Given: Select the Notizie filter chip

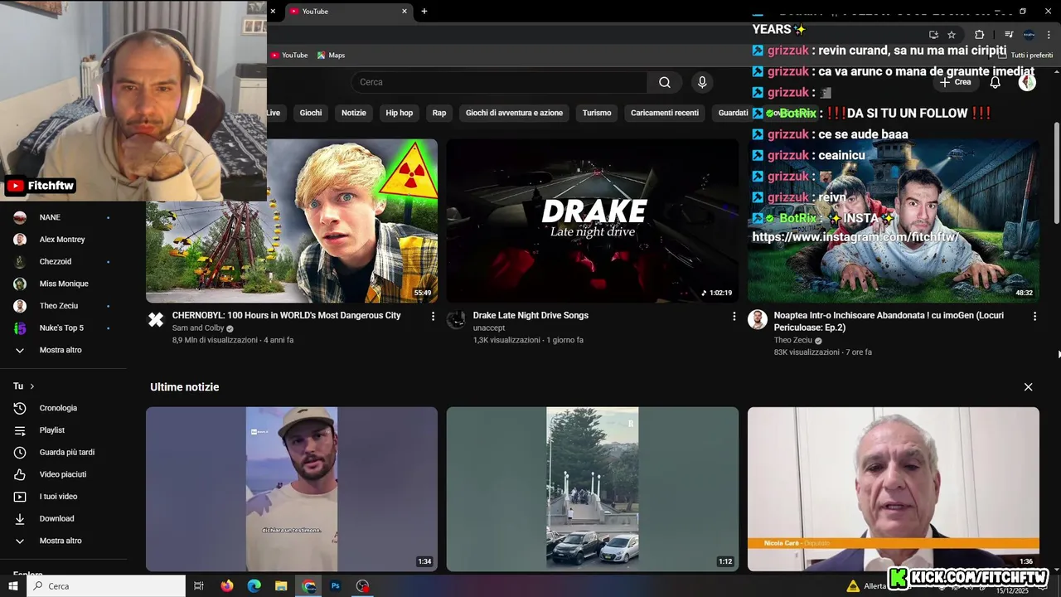Looking at the screenshot, I should pos(354,113).
